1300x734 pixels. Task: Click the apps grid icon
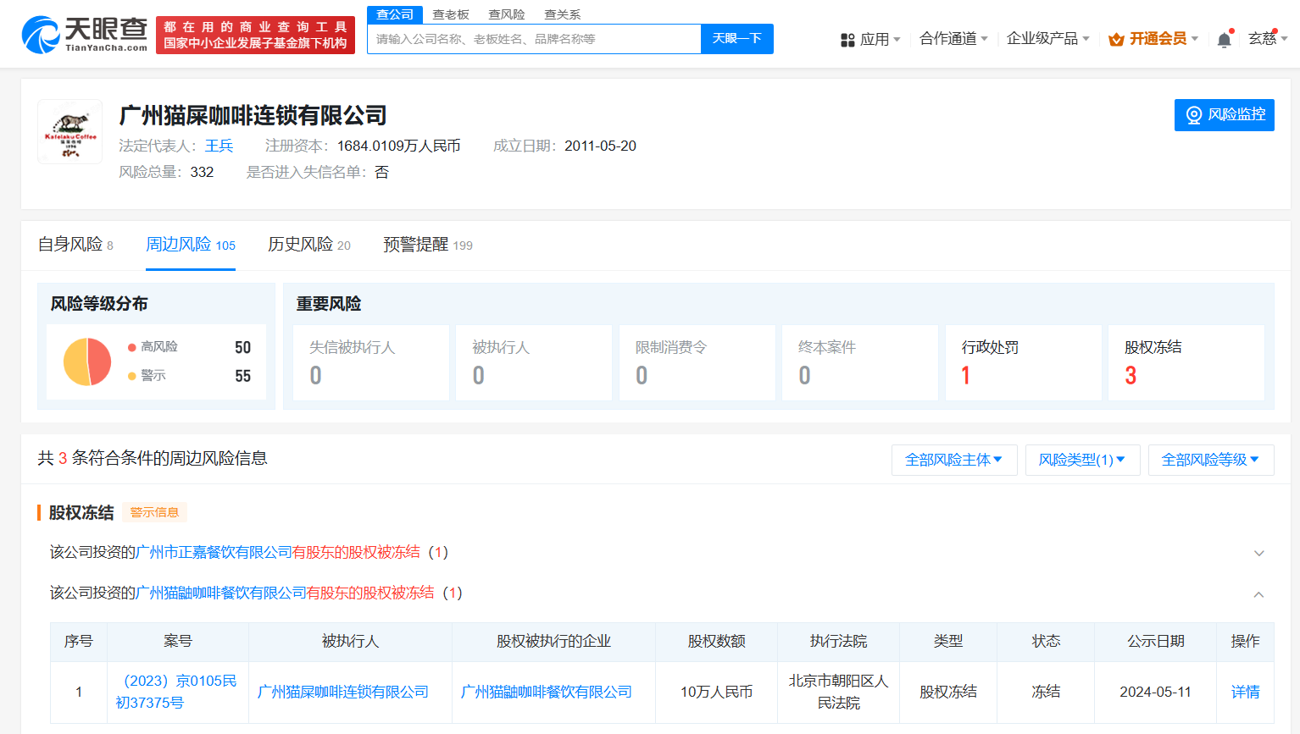point(847,40)
